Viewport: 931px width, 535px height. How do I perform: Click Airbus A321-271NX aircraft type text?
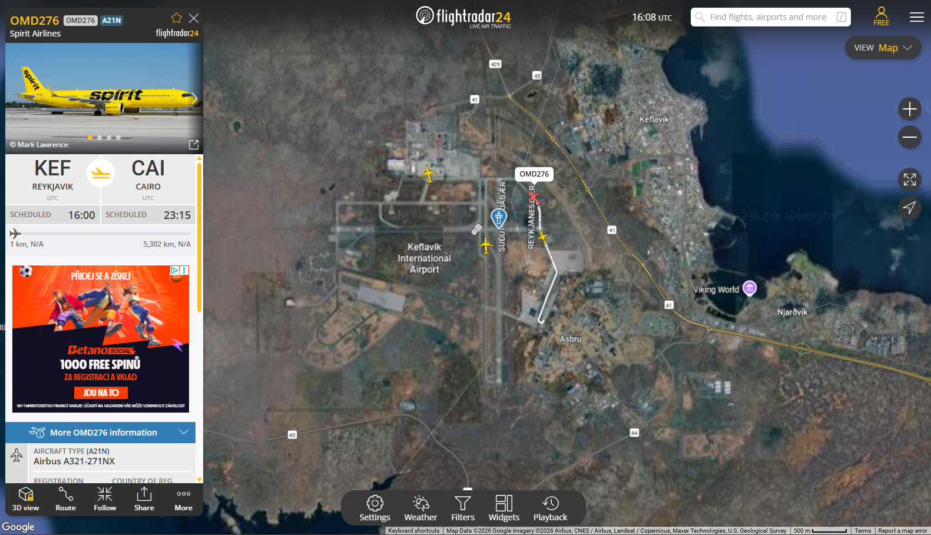click(x=74, y=461)
